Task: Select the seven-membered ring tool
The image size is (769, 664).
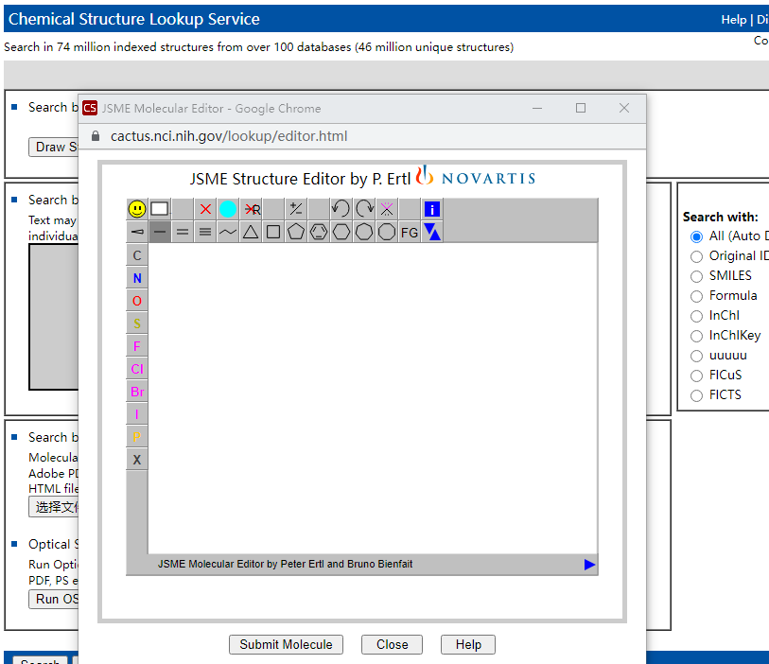Action: [364, 232]
